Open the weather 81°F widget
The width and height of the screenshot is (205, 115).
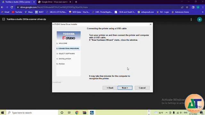(159, 113)
